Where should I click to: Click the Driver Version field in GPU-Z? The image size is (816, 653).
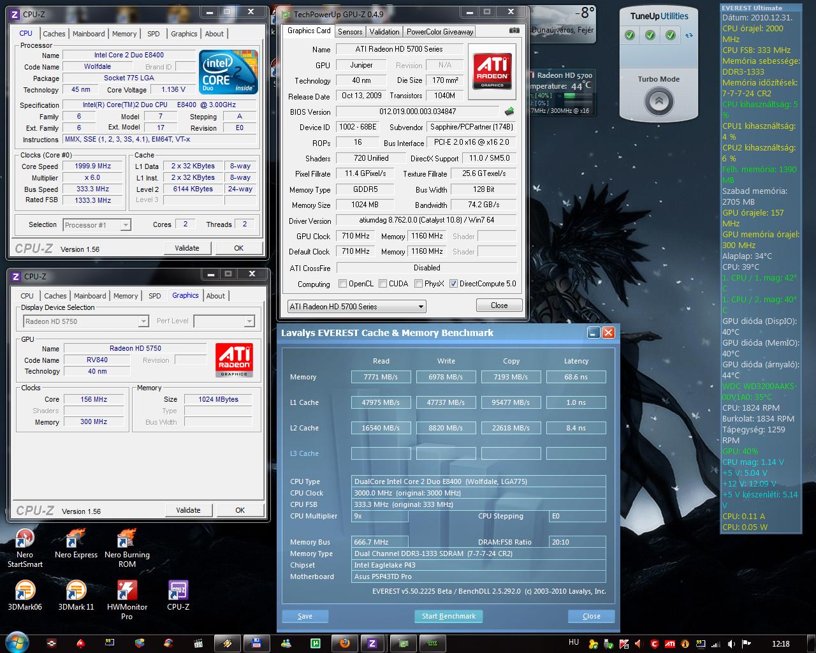(426, 220)
